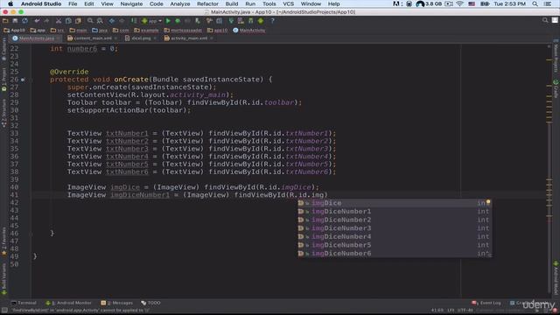This screenshot has height=315, width=560.
Task: Open the Gradle side panel tab
Action: tap(556, 89)
